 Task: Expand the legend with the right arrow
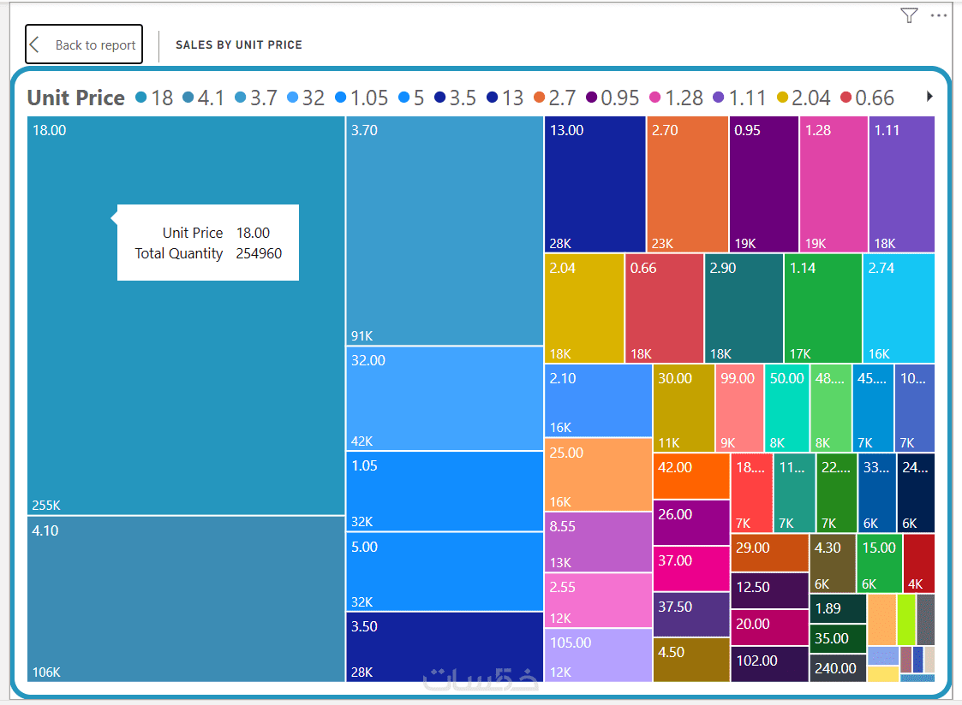click(929, 97)
